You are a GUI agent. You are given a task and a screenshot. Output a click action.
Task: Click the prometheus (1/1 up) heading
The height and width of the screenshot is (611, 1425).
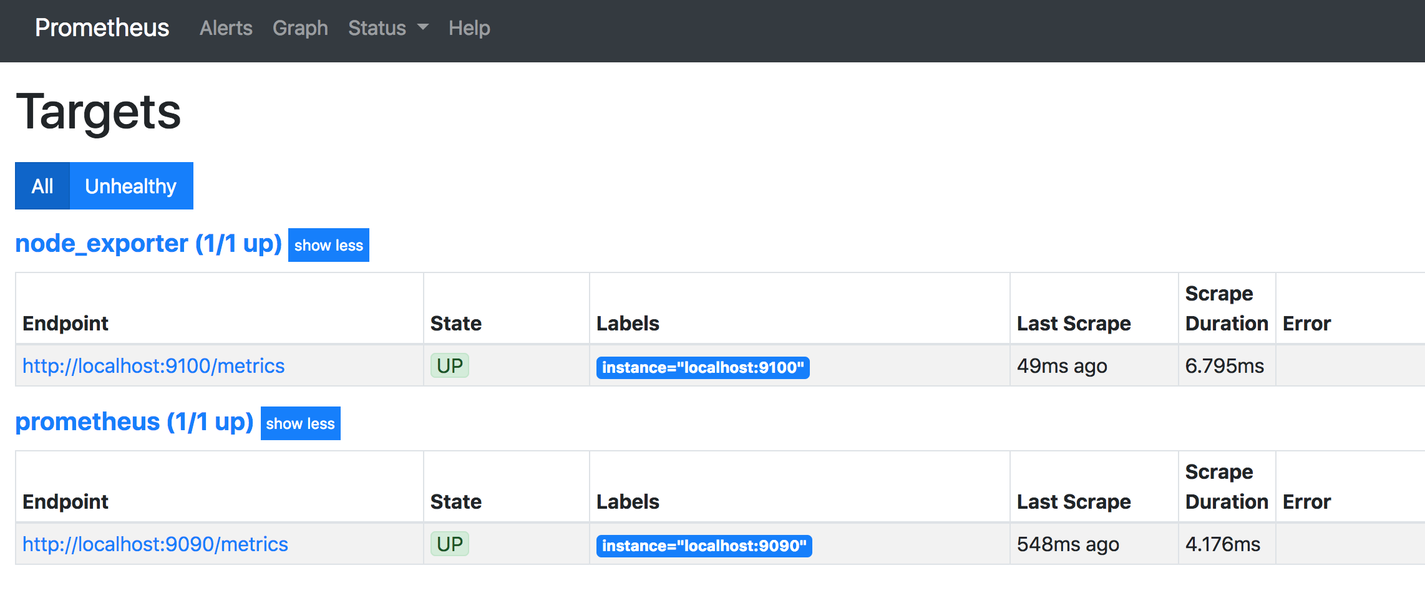pyautogui.click(x=134, y=422)
